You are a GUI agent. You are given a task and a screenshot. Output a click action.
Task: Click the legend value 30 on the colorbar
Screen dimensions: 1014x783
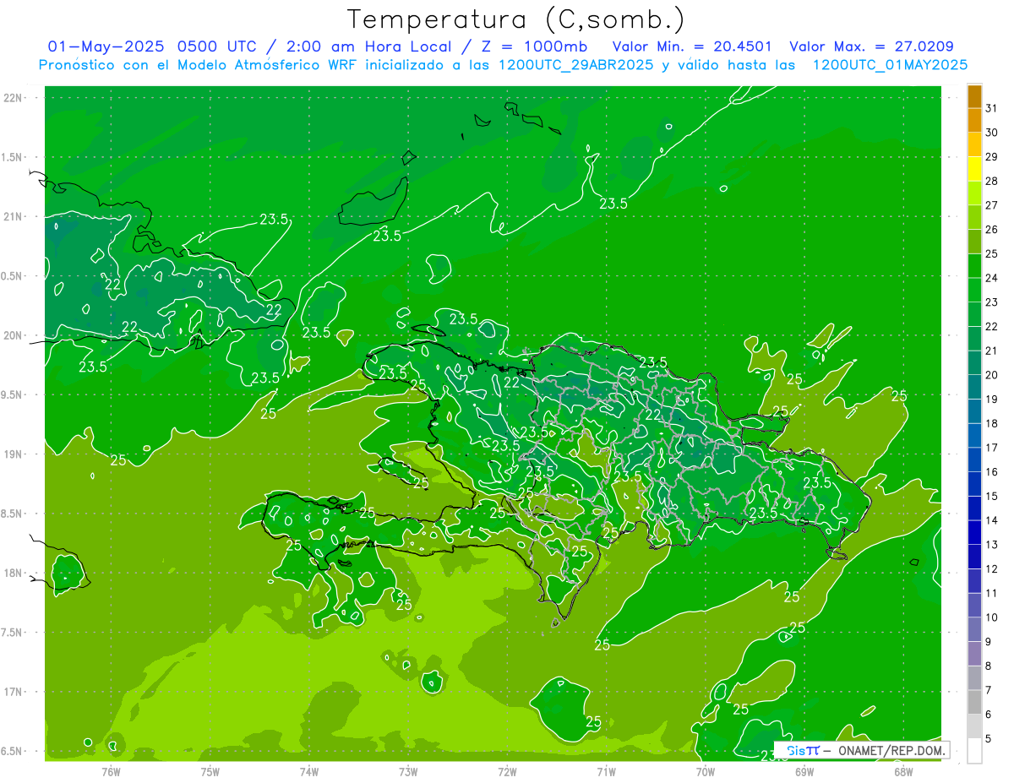pyautogui.click(x=992, y=133)
